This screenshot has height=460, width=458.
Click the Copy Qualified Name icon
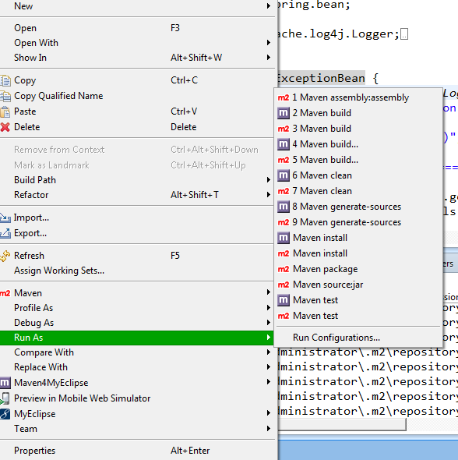pos(5,96)
